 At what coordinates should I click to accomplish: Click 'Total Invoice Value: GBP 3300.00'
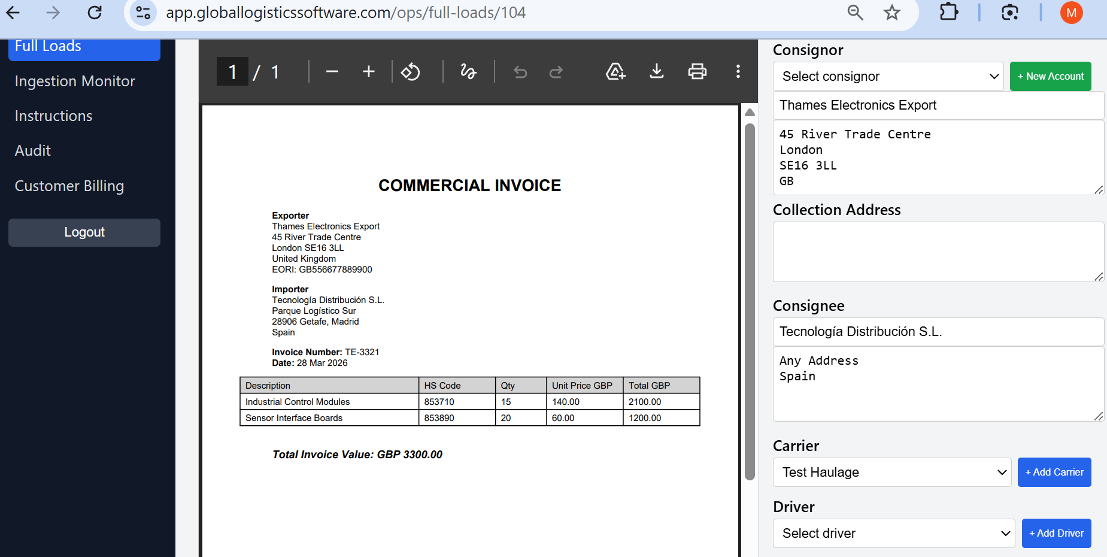click(357, 455)
